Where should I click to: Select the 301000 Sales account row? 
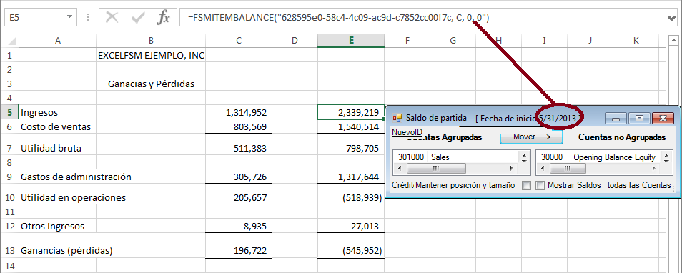[x=456, y=157]
